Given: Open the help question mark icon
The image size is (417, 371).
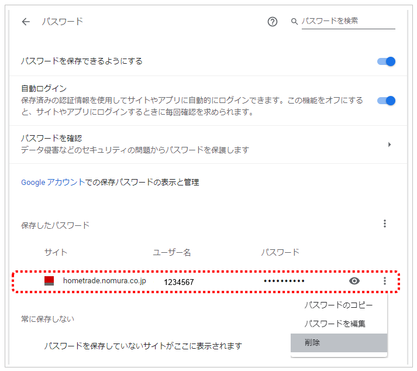Looking at the screenshot, I should point(272,22).
